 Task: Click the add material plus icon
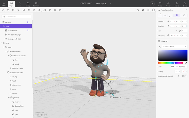click(x=160, y=47)
